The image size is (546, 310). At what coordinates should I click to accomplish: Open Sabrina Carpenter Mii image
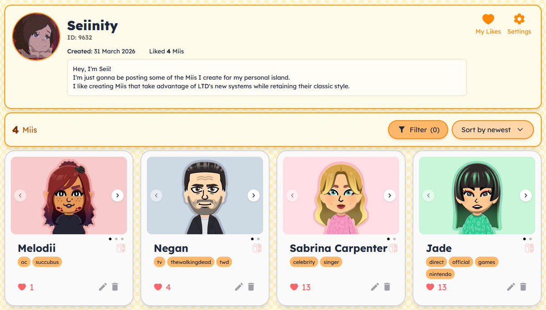click(x=341, y=195)
